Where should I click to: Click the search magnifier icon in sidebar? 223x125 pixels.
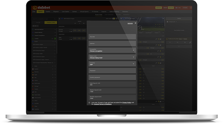pos(55,19)
